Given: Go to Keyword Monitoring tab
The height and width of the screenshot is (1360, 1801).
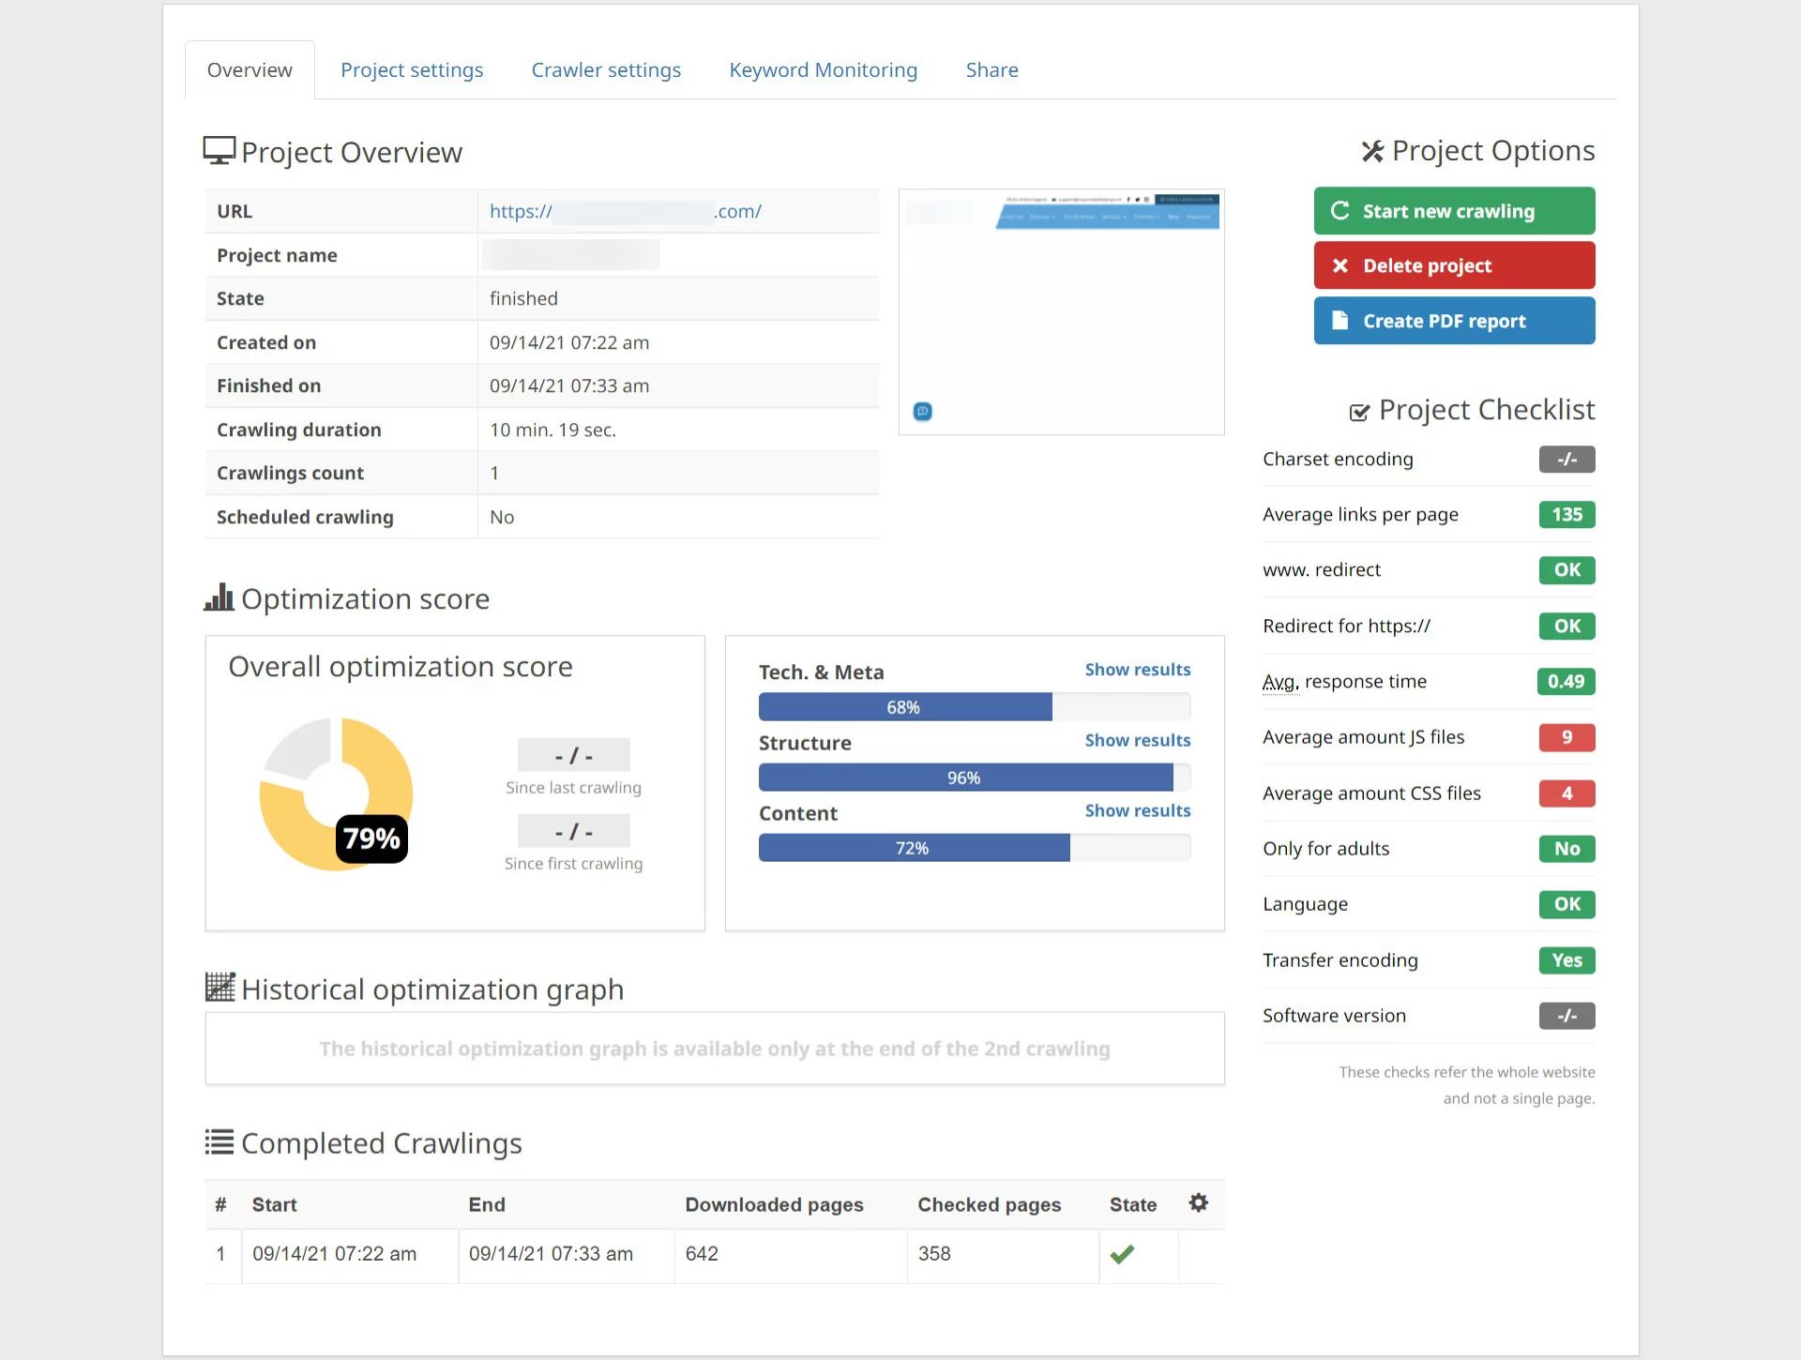Looking at the screenshot, I should (823, 70).
